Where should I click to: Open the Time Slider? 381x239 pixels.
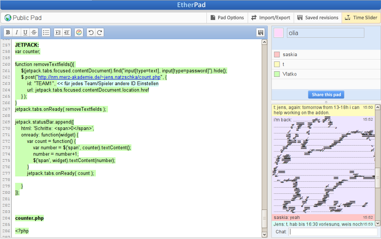coord(361,18)
